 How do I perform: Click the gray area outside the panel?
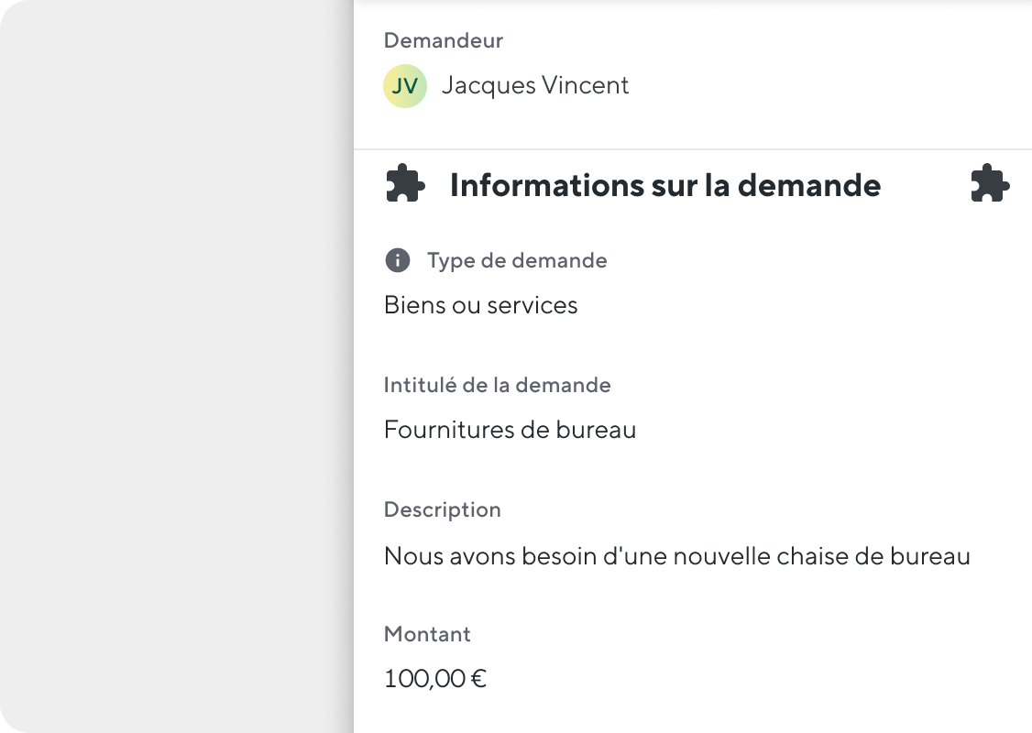click(x=176, y=366)
